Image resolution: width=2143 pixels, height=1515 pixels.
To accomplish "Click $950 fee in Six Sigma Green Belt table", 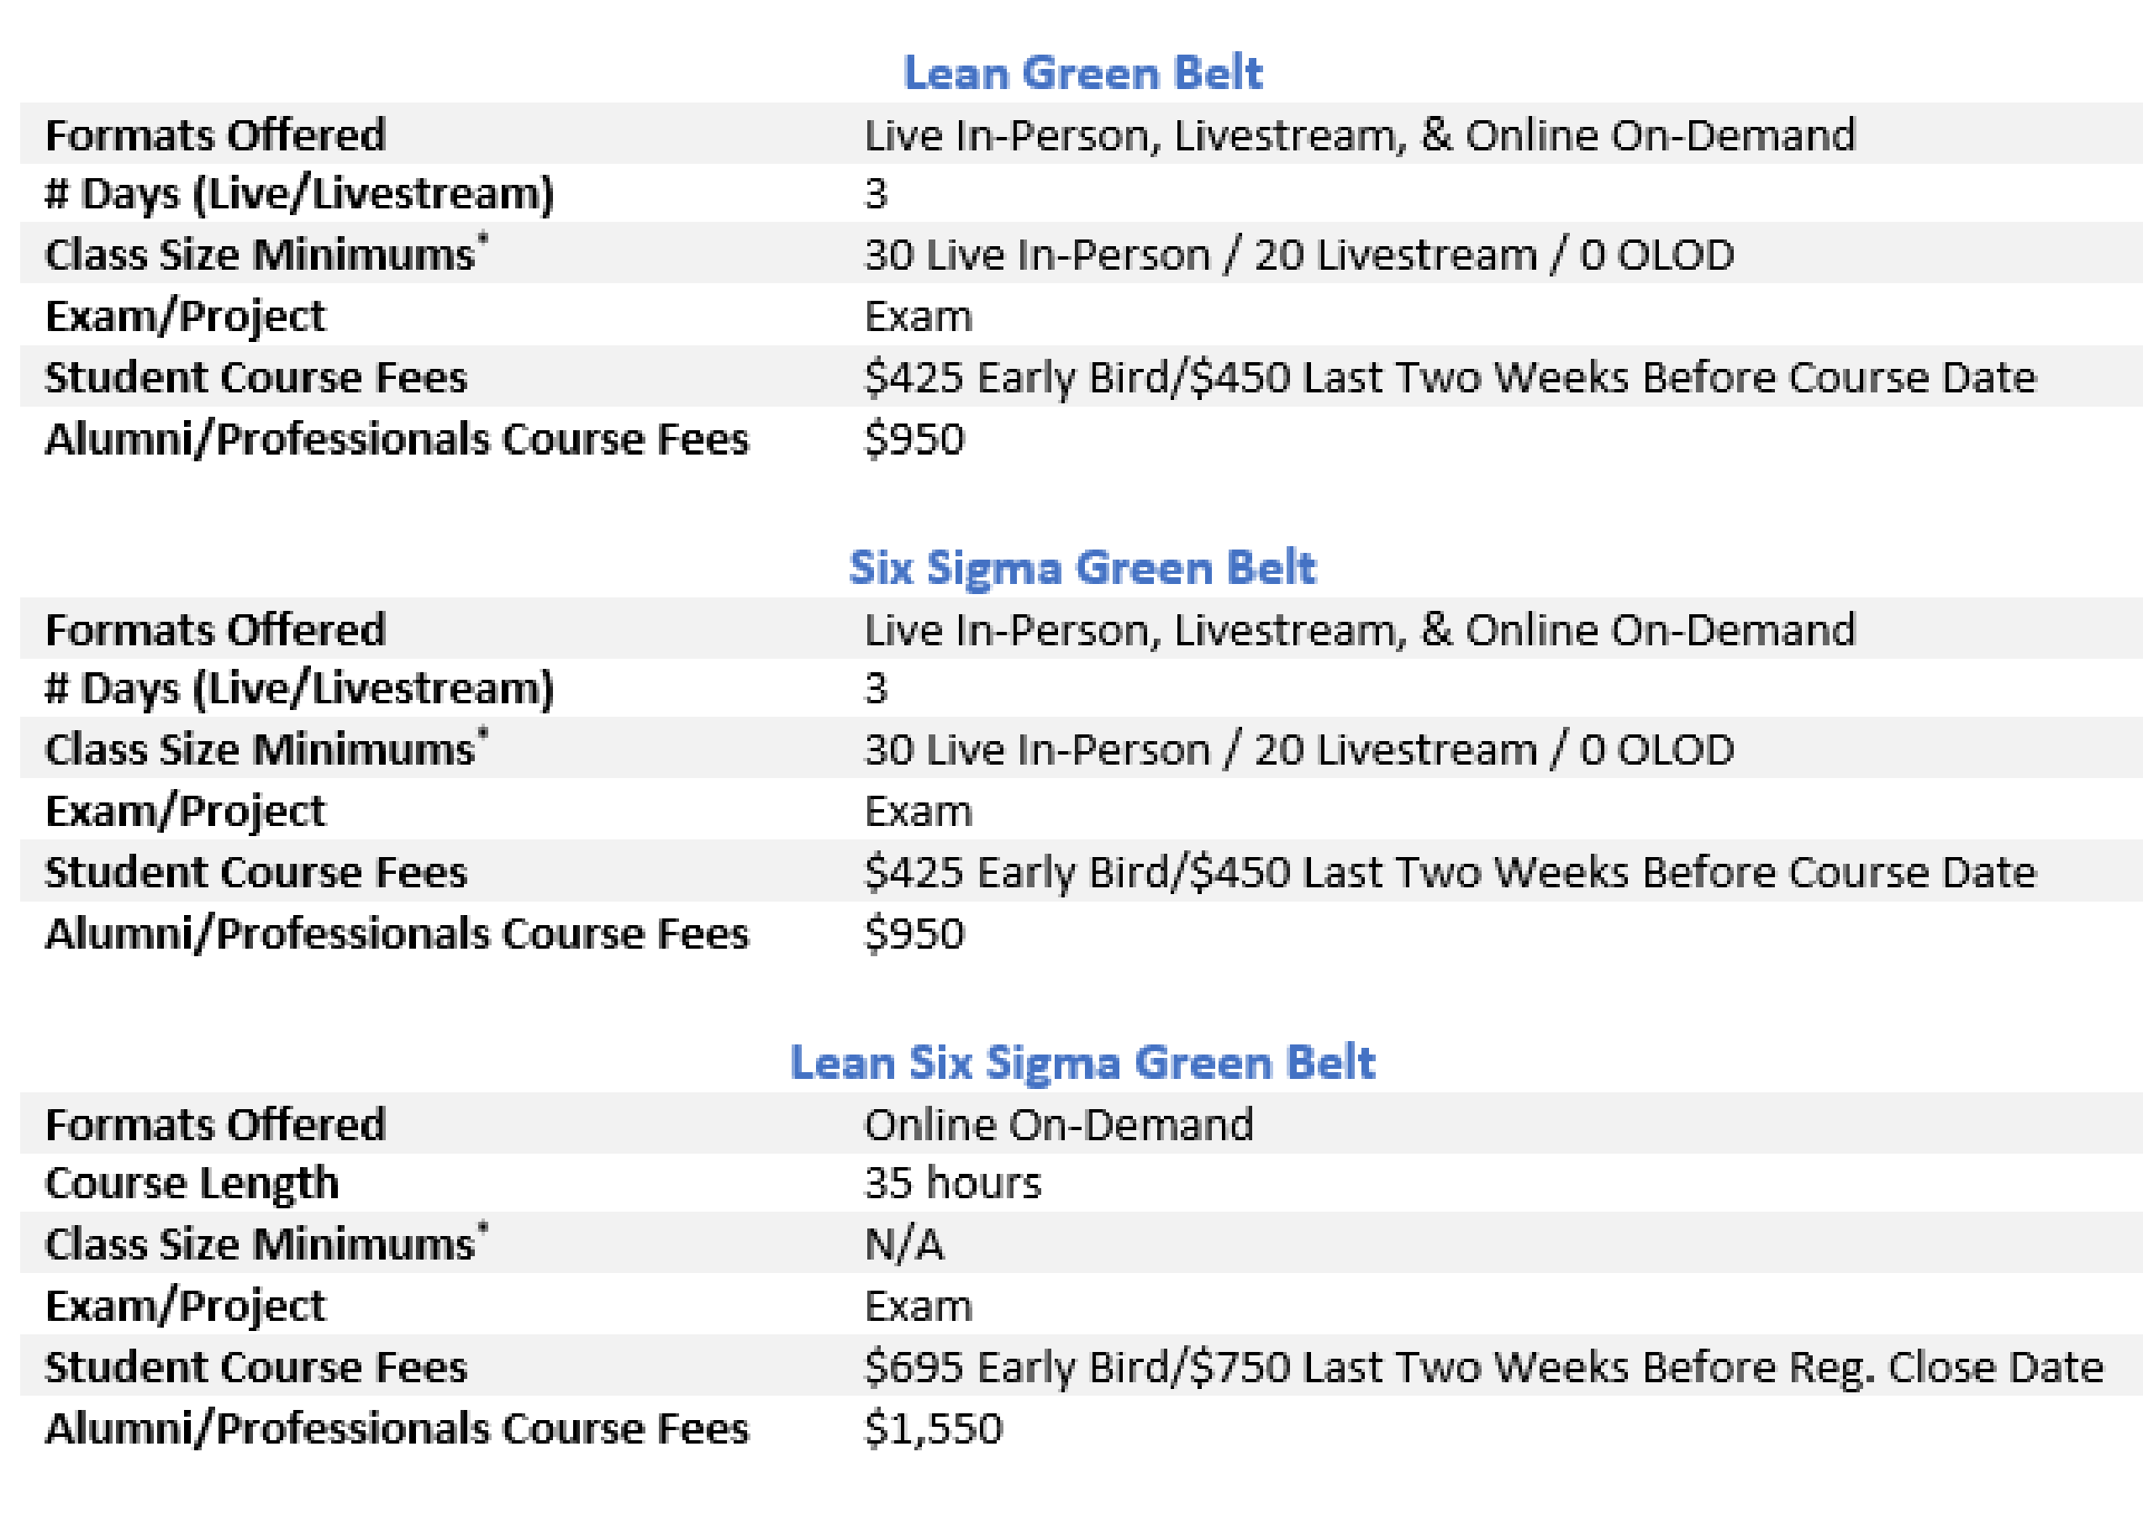I will 914,934.
